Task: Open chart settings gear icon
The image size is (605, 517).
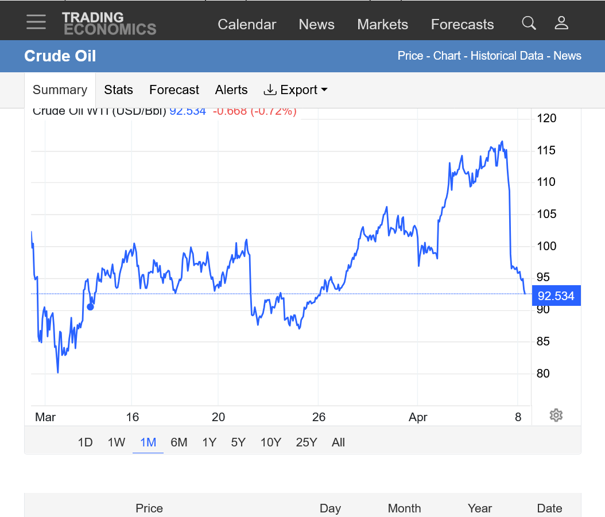Action: [555, 415]
